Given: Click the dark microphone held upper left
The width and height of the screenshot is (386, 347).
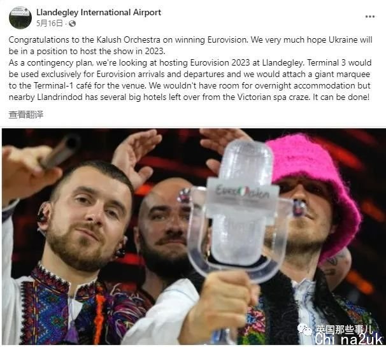Looking at the screenshot, I should point(60,152).
